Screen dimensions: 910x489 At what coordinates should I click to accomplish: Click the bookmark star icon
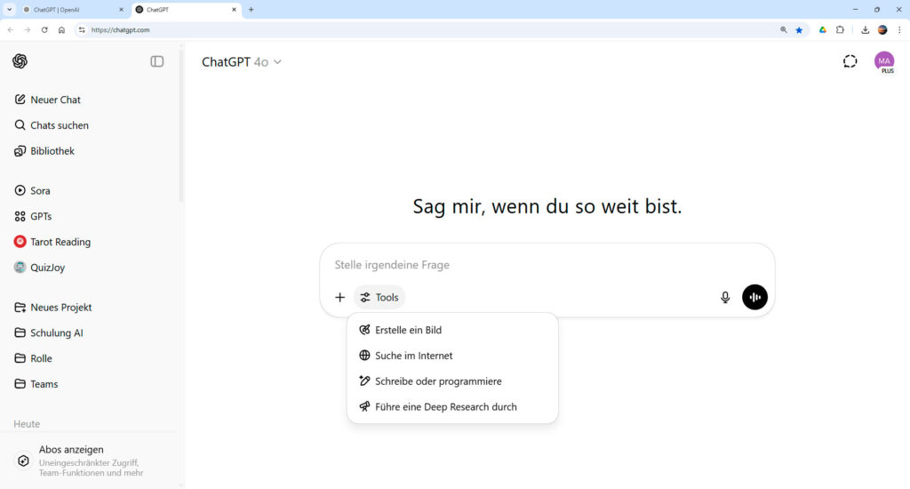(799, 29)
